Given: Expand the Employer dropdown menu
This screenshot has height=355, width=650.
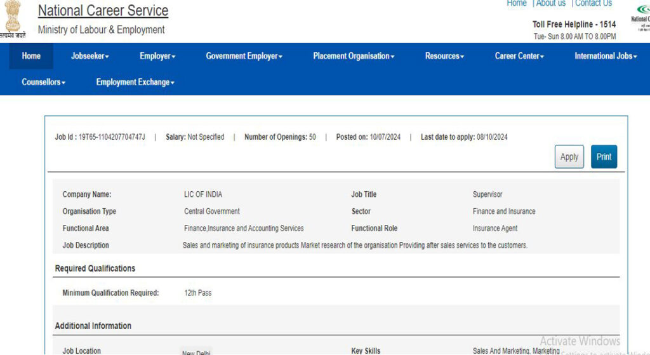Looking at the screenshot, I should coord(157,56).
